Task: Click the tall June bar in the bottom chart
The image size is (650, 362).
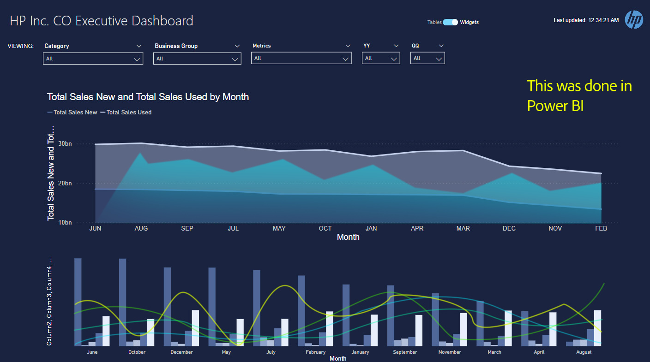Action: tap(78, 302)
